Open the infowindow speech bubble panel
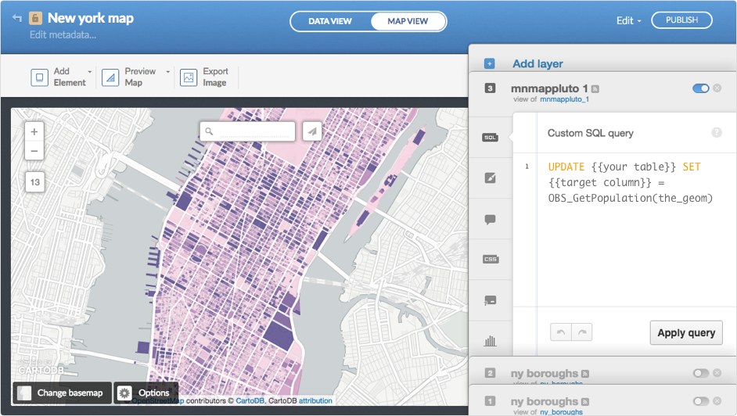 tap(490, 219)
